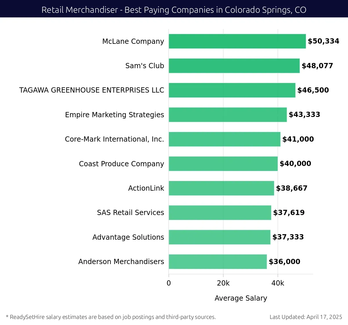This screenshot has width=348, height=325.
Task: Click the $37,333 value label
Action: click(288, 237)
